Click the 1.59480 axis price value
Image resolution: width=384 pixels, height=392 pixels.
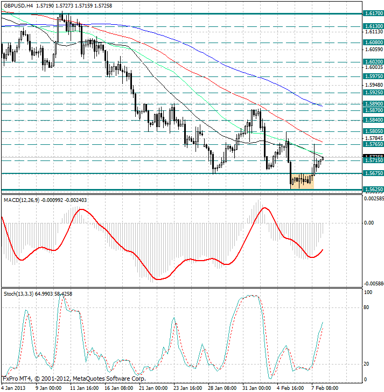click(374, 85)
